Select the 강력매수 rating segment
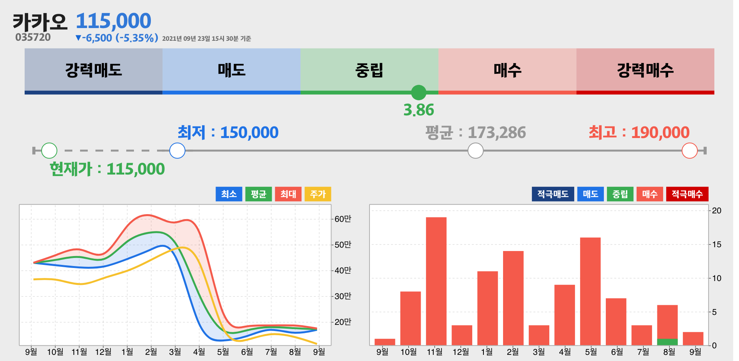Viewport: 739px width, 361px height. coord(645,71)
